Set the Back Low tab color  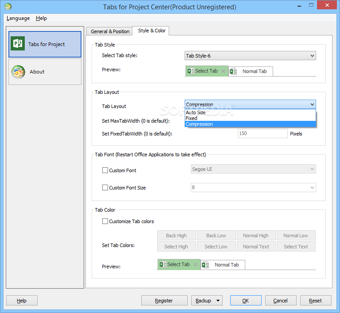216,236
